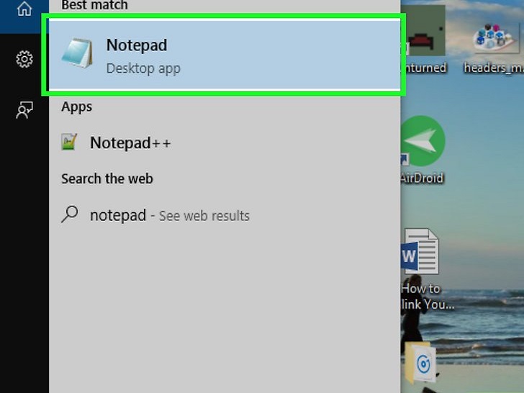Click the 'Best match' heading text
Image resolution: width=524 pixels, height=393 pixels.
point(94,5)
